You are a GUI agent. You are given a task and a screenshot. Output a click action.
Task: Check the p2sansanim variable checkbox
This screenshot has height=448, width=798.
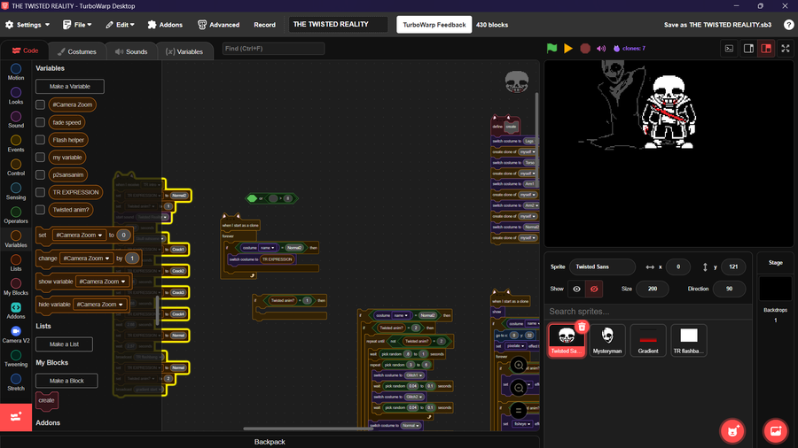pyautogui.click(x=40, y=174)
